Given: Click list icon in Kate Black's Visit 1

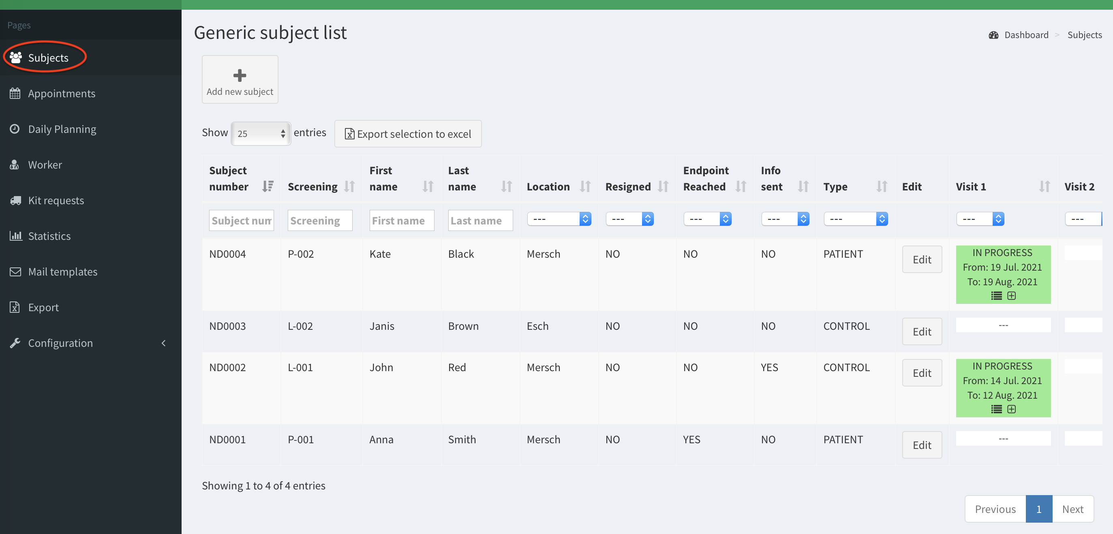Looking at the screenshot, I should pyautogui.click(x=996, y=296).
